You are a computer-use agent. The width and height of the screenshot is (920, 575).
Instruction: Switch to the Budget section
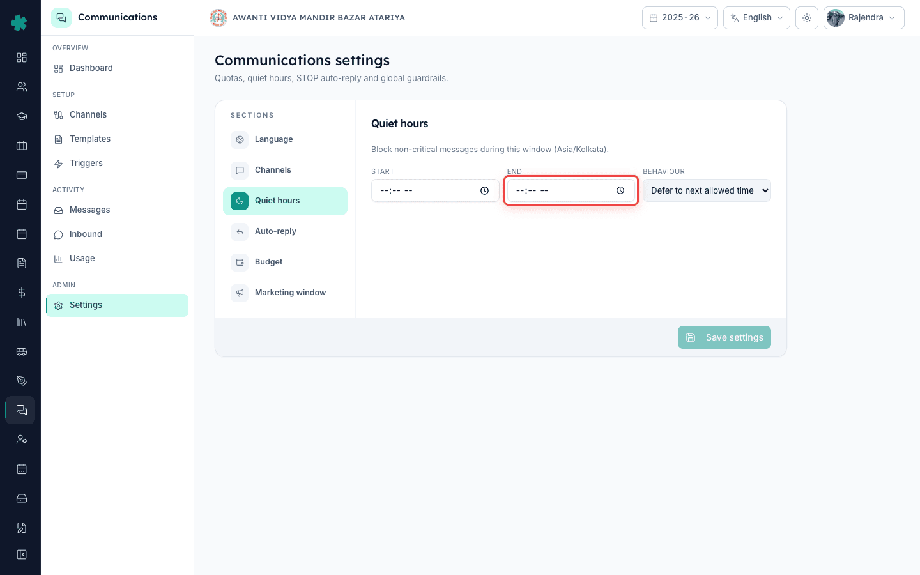tap(285, 262)
